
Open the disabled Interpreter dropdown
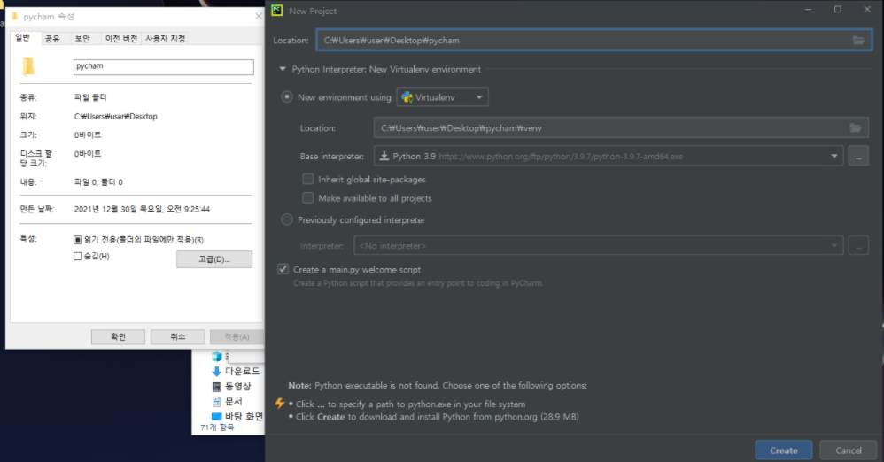(x=598, y=246)
